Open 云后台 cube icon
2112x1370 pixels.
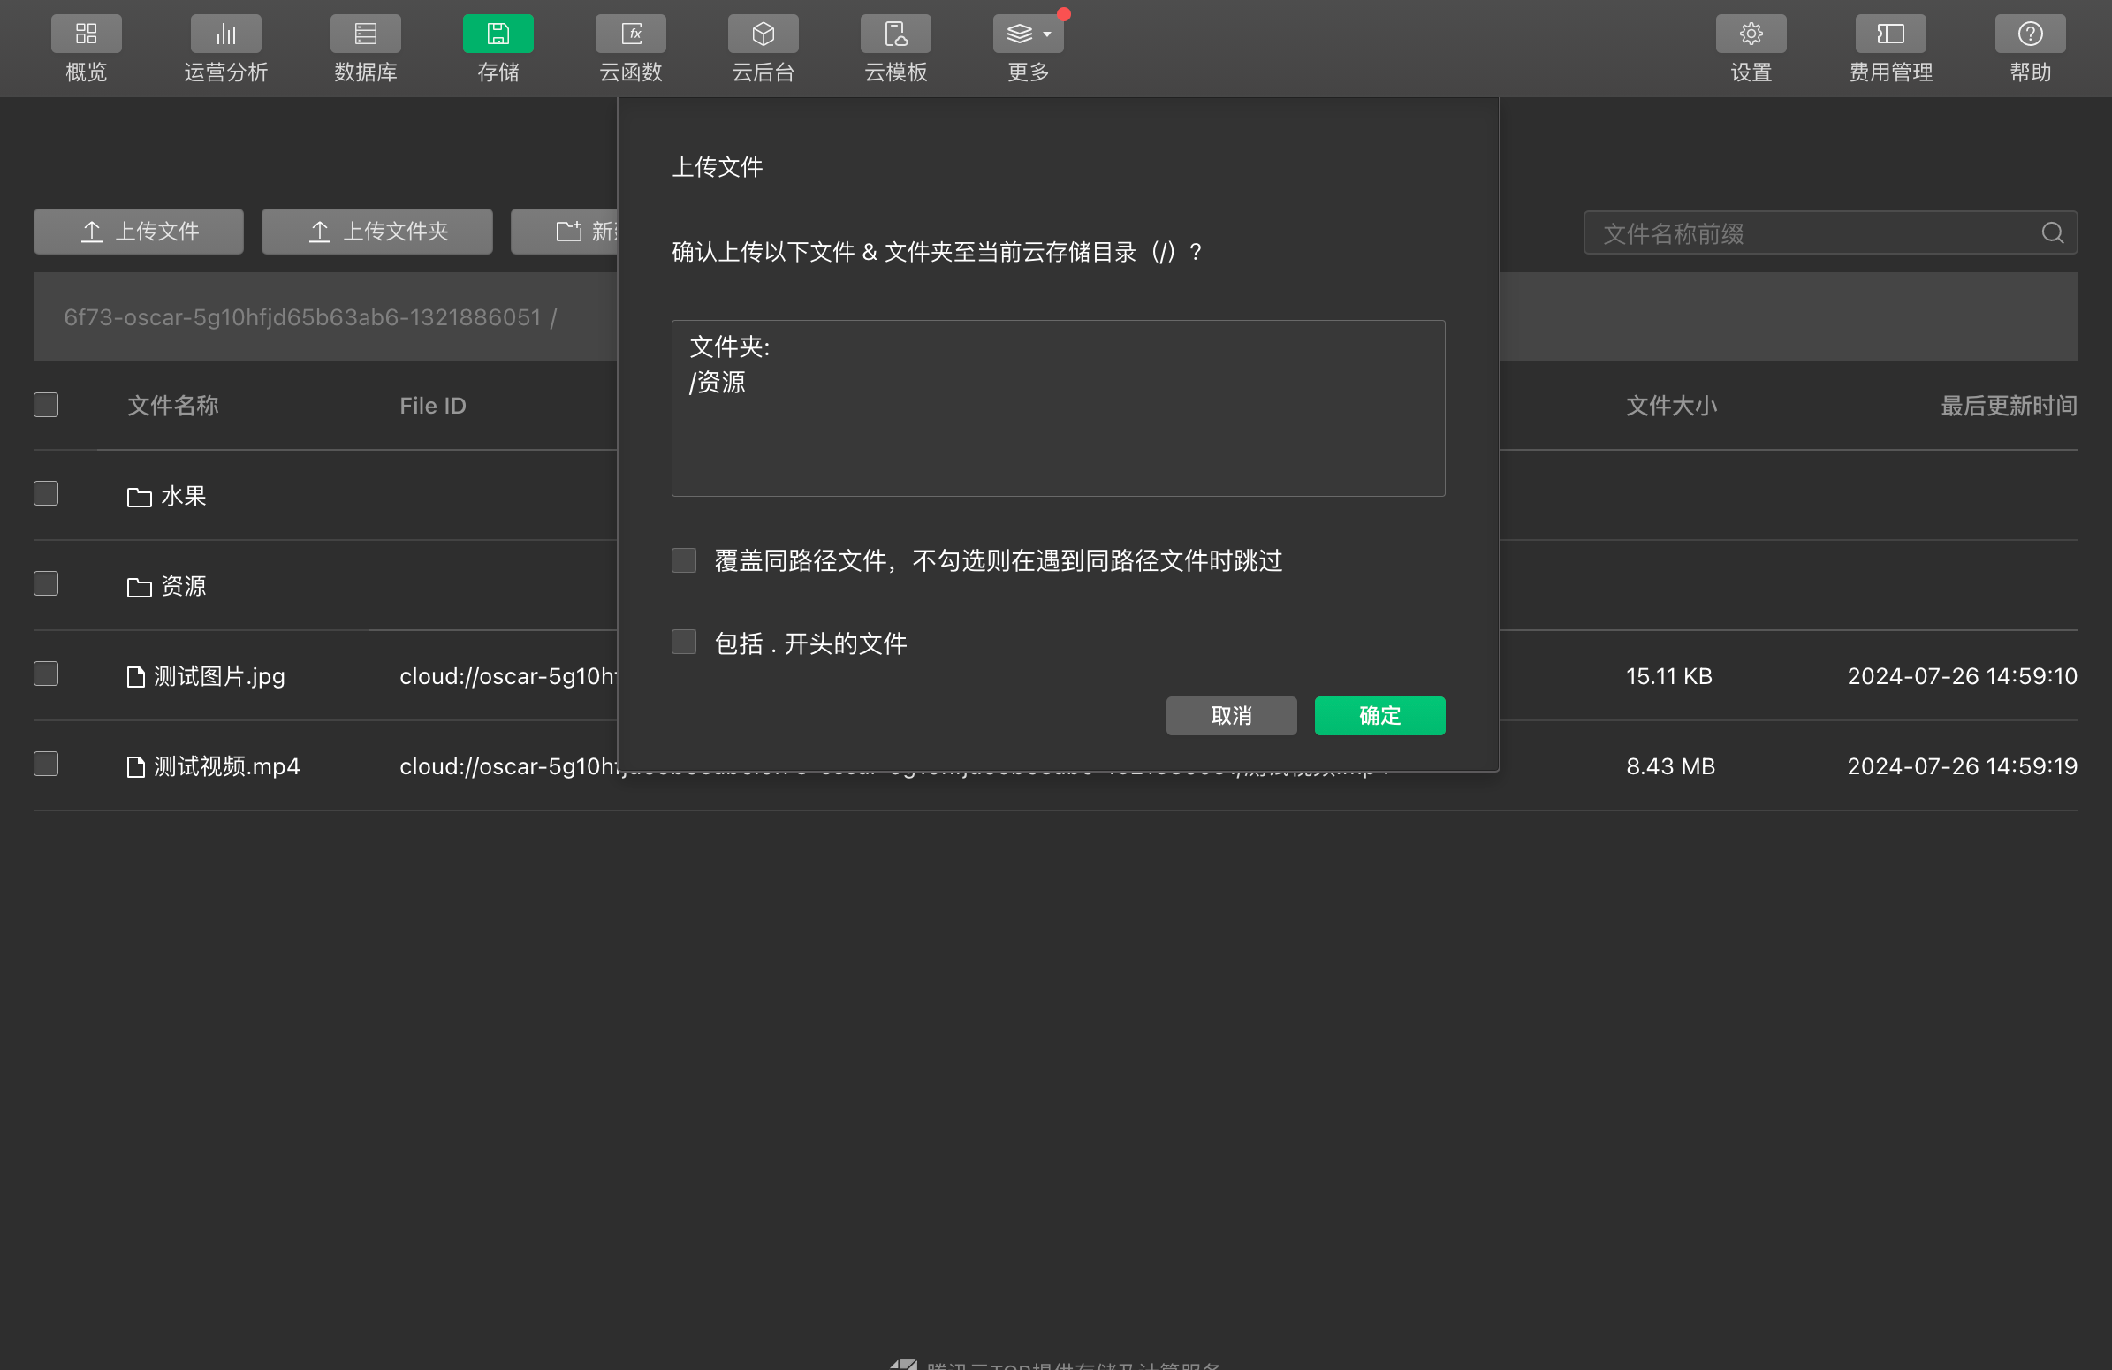click(763, 34)
